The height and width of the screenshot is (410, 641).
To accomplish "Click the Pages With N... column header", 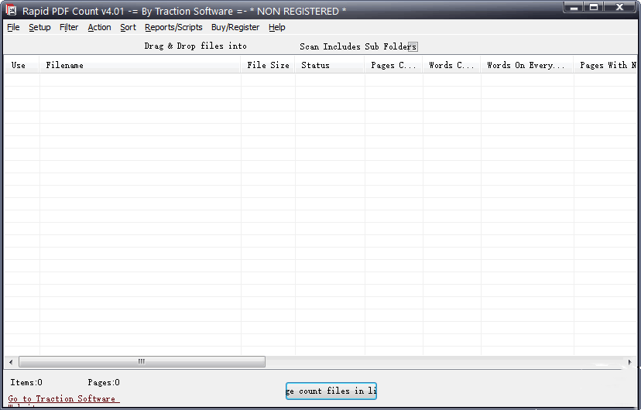I will pos(605,65).
